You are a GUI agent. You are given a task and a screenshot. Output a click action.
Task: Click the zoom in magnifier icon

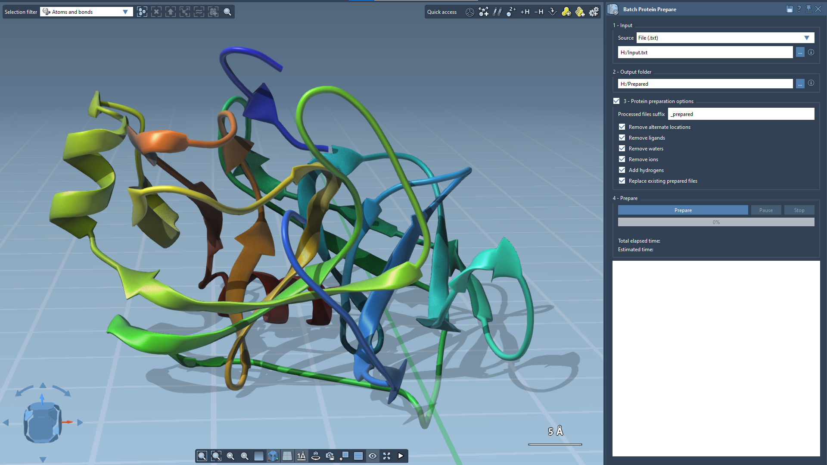point(230,456)
